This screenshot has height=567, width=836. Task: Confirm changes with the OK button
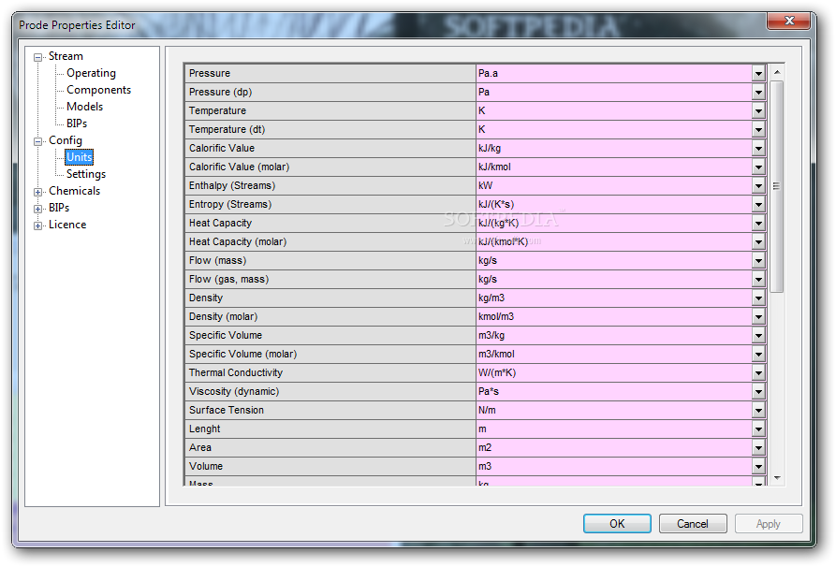pyautogui.click(x=617, y=524)
